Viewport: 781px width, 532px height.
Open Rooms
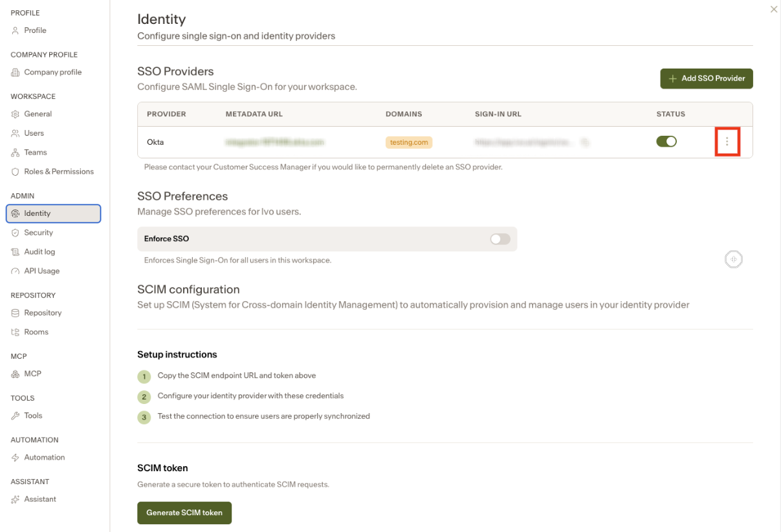(x=36, y=332)
